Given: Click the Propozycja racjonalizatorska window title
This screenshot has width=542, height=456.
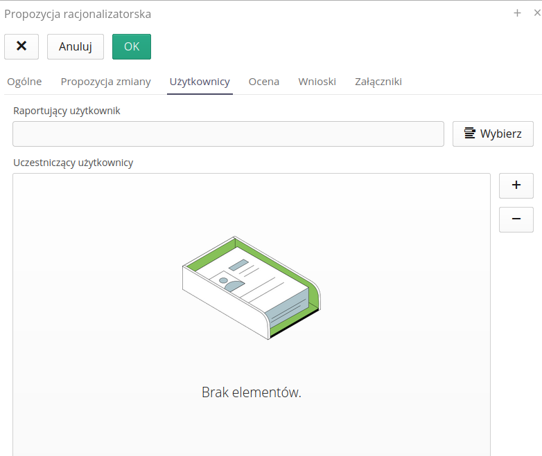Looking at the screenshot, I should tap(78, 14).
